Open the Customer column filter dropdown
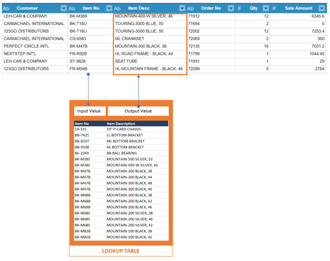Screen dimensions: 330x261 [64, 8]
